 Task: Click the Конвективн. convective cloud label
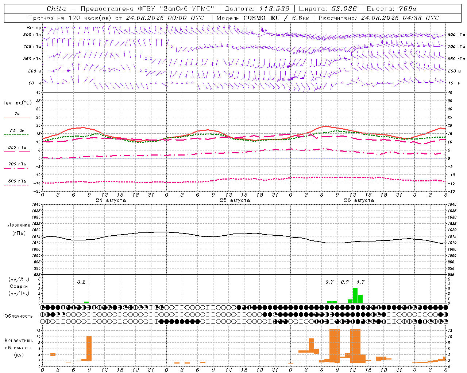pos(19,341)
